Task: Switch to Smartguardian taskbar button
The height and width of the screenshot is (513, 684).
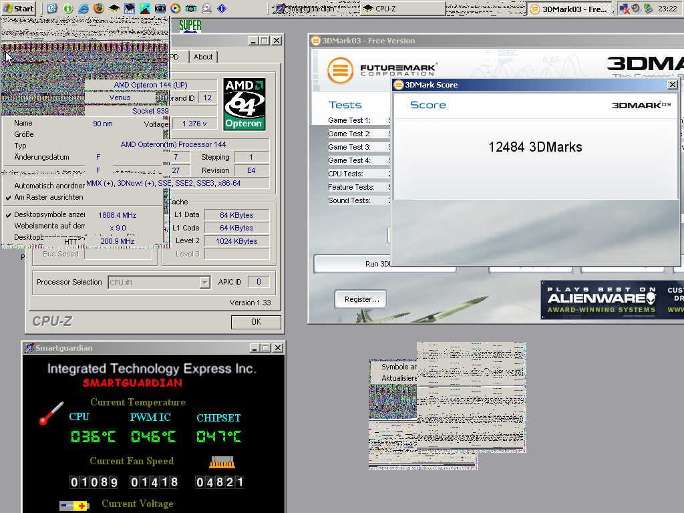Action: click(315, 8)
